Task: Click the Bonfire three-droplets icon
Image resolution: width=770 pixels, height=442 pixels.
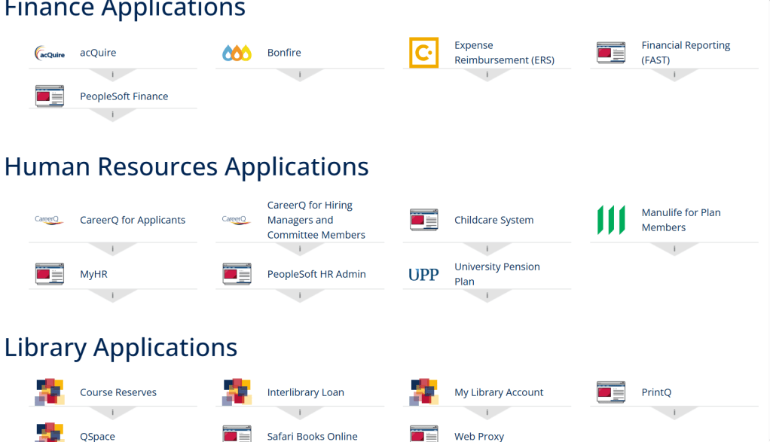Action: click(x=237, y=53)
